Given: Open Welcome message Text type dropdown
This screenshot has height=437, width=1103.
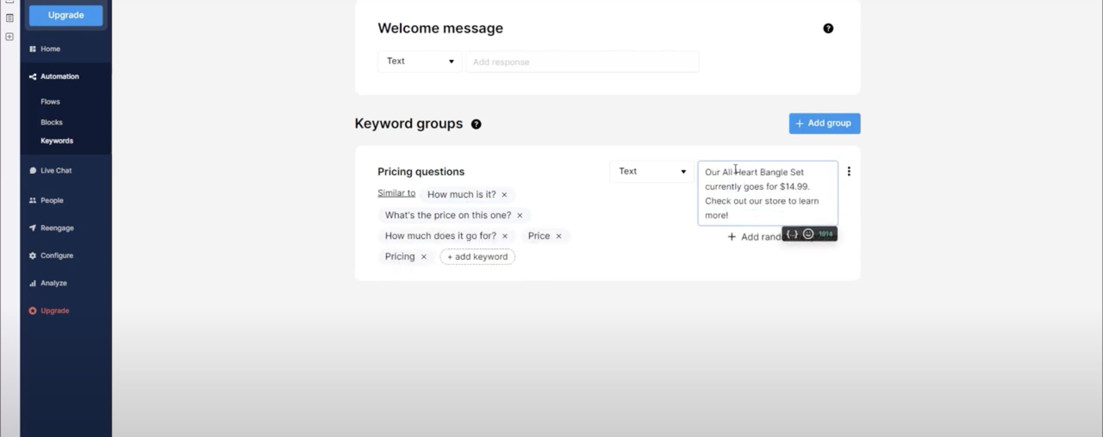Looking at the screenshot, I should pos(419,61).
